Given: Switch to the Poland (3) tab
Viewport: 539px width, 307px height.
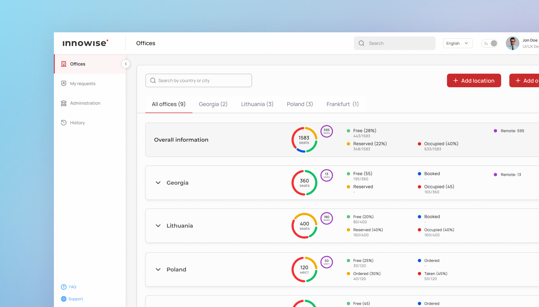Looking at the screenshot, I should [x=300, y=104].
